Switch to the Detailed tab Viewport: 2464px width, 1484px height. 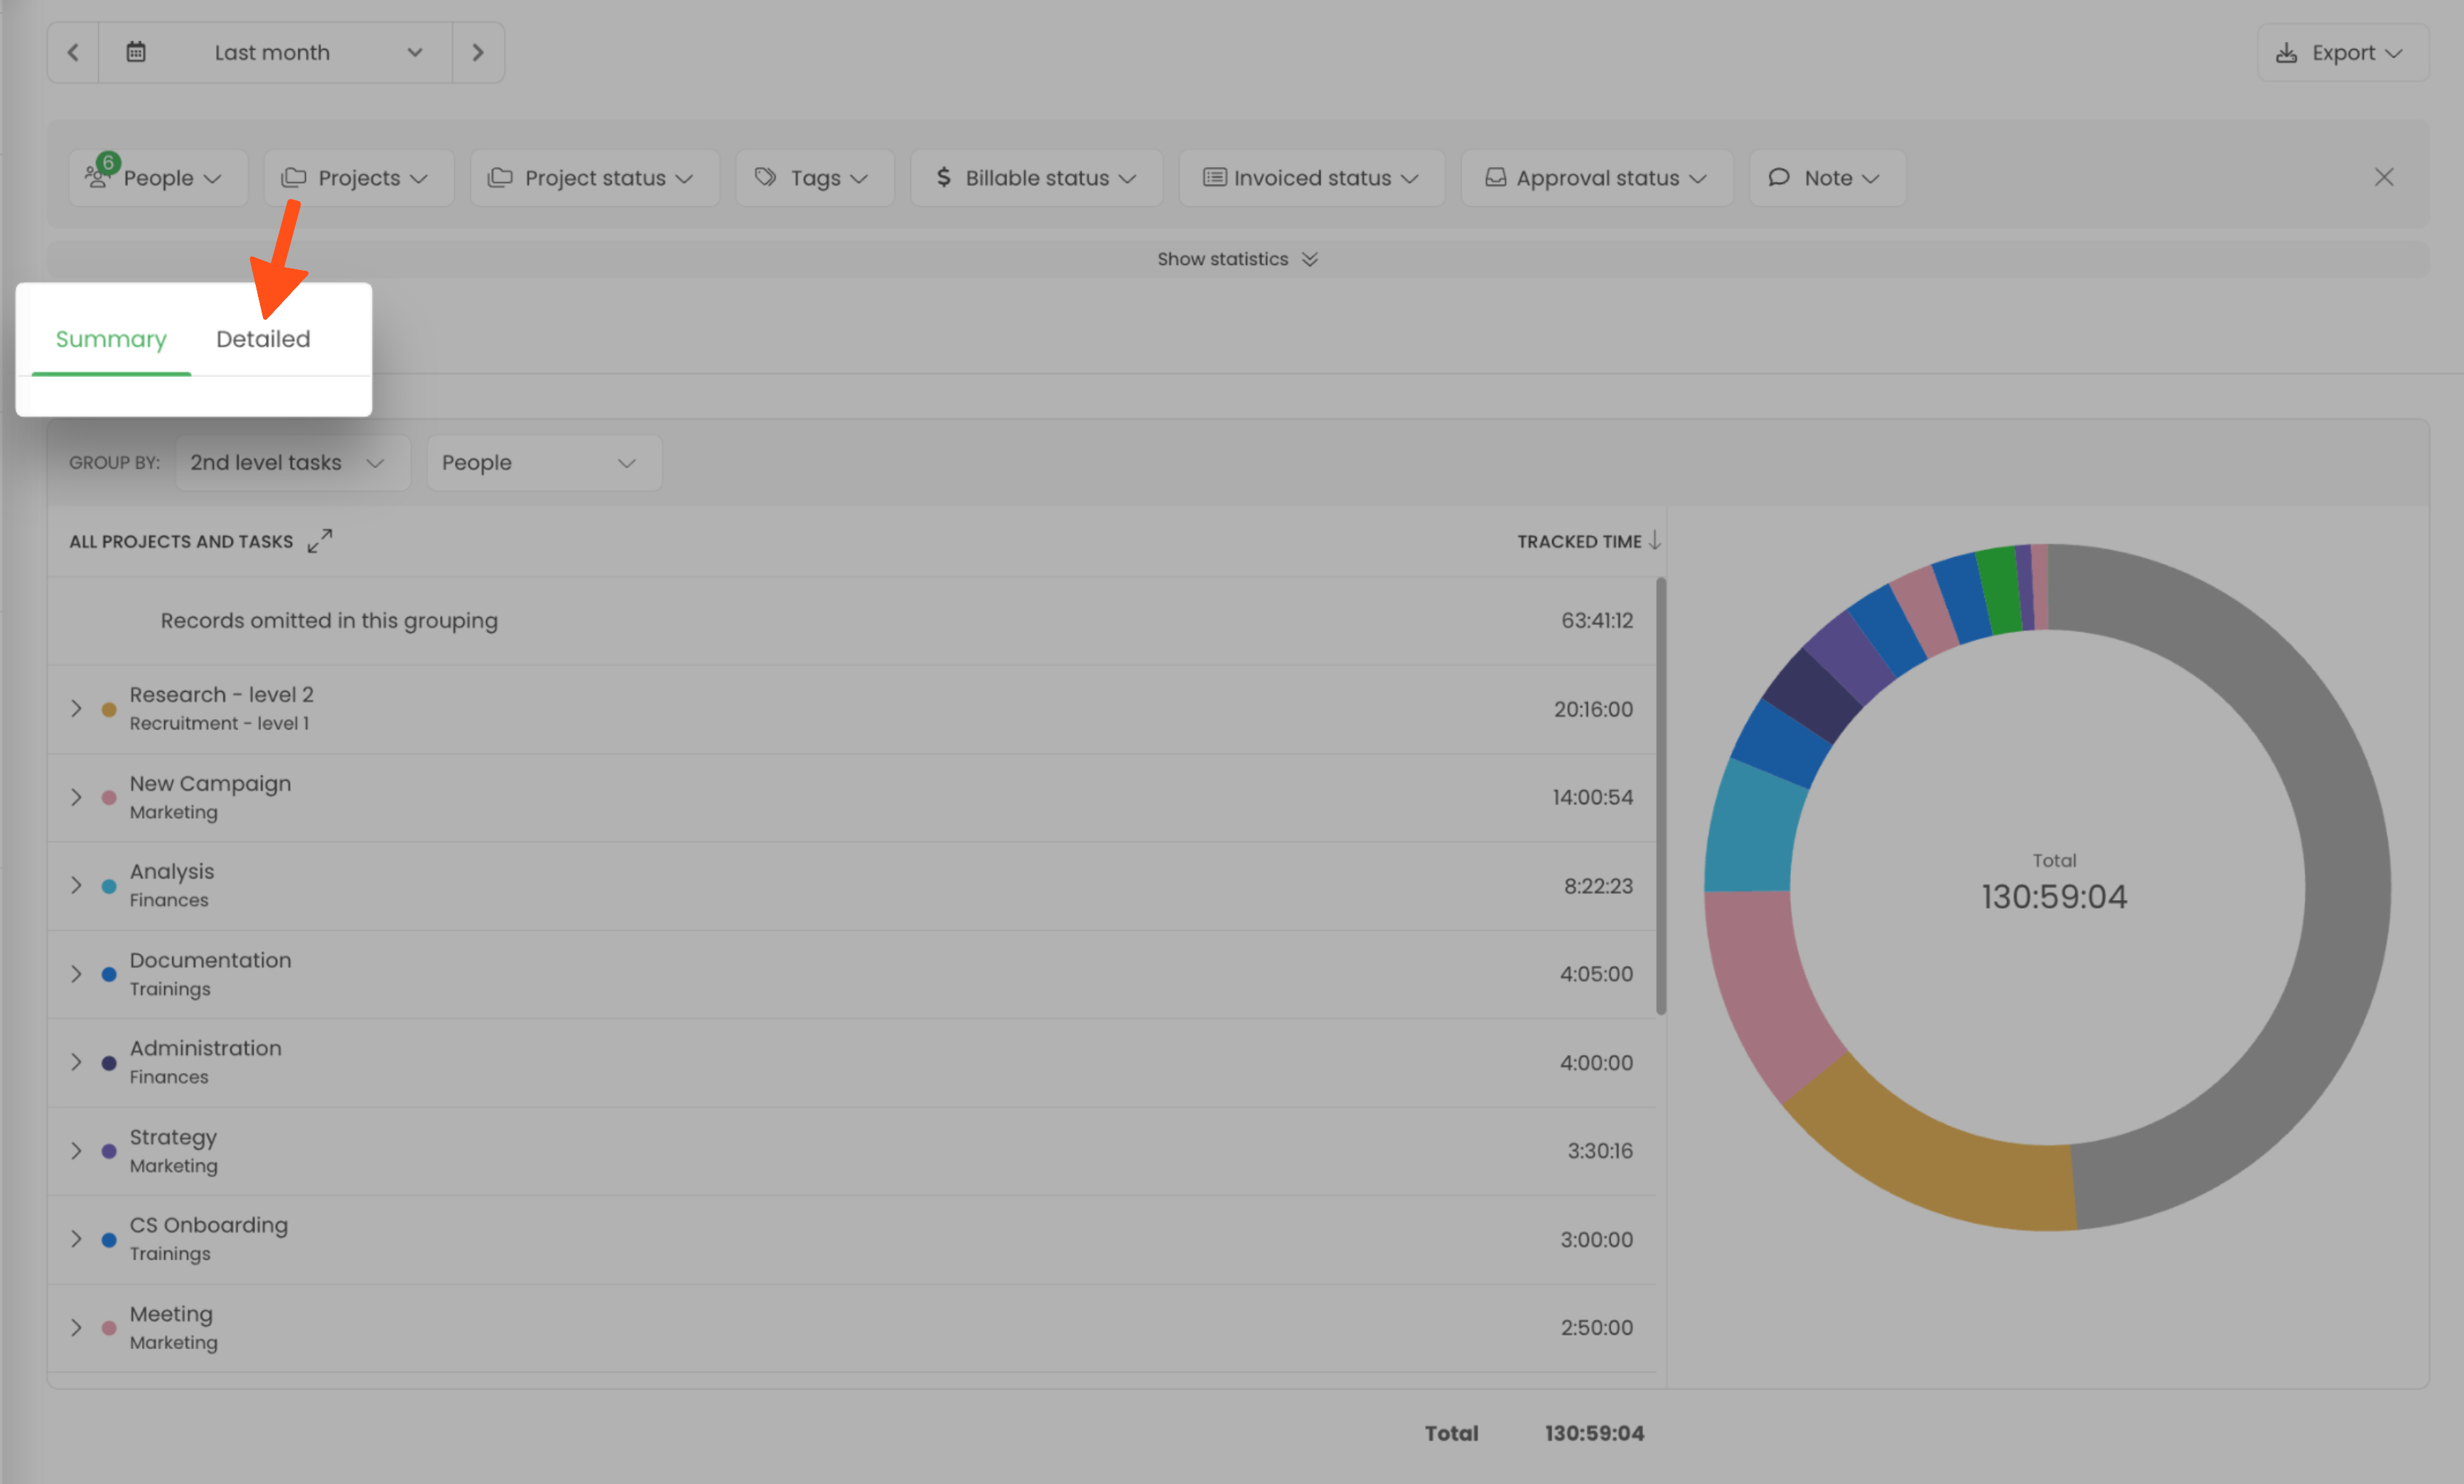[263, 340]
